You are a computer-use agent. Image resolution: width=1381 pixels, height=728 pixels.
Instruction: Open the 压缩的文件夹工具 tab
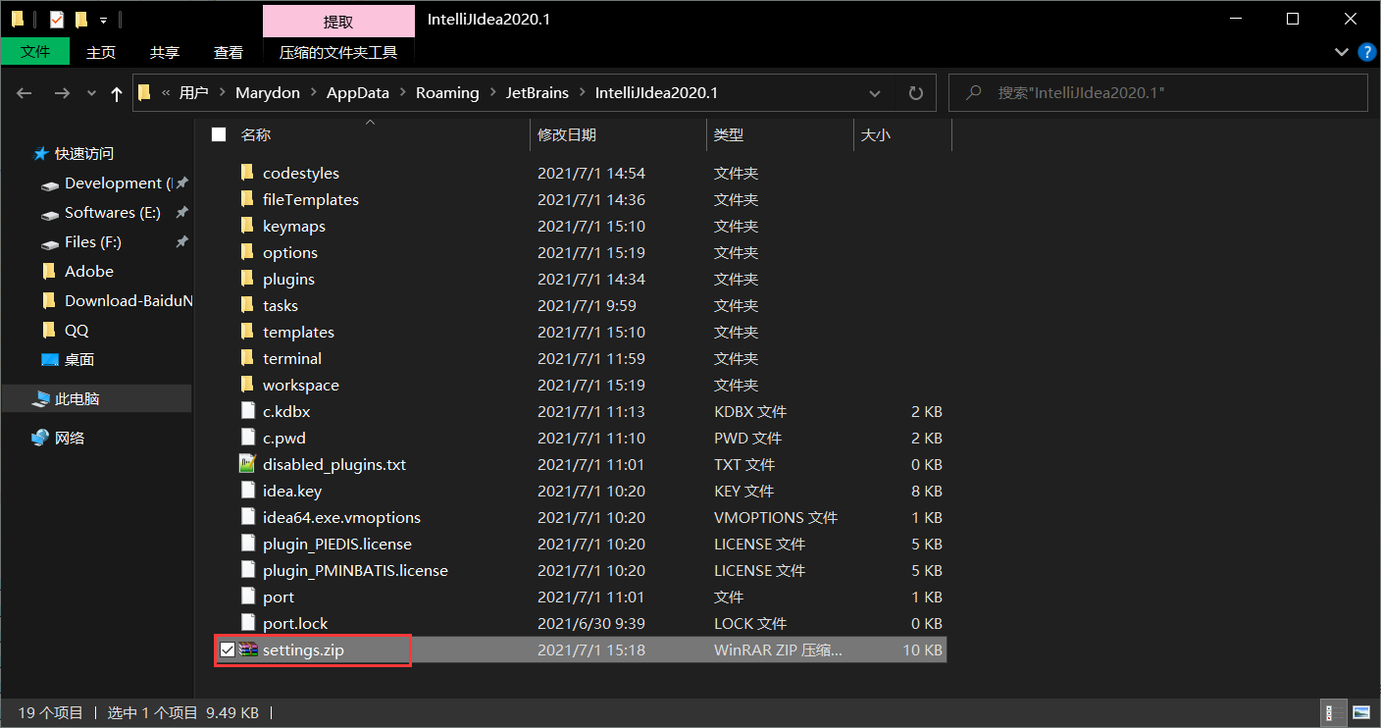[338, 52]
